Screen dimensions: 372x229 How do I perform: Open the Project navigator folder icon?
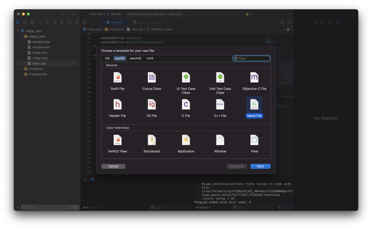pyautogui.click(x=18, y=22)
